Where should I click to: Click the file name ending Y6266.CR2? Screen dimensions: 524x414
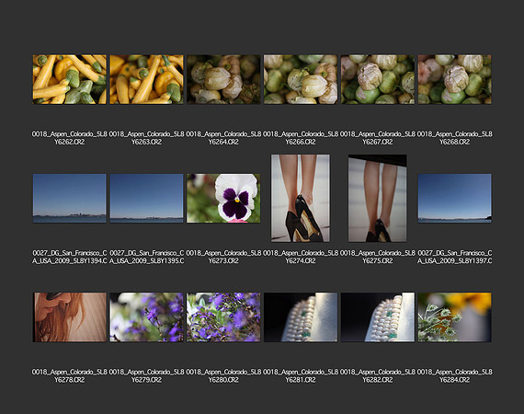(301, 138)
